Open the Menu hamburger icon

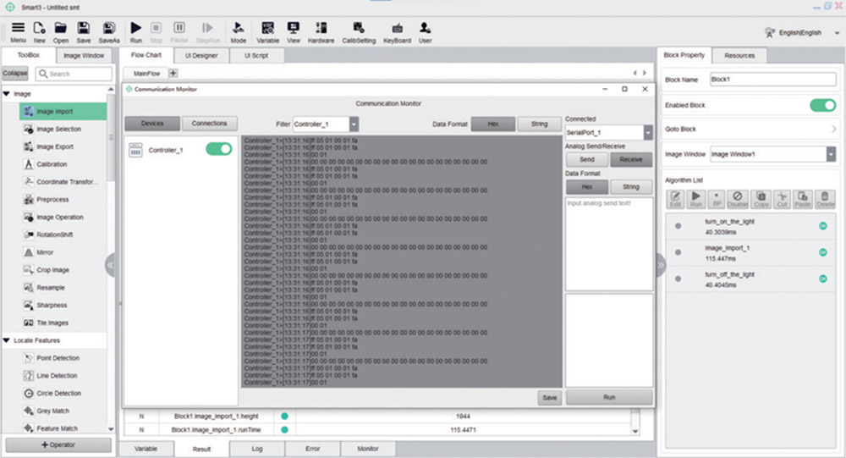pos(18,32)
